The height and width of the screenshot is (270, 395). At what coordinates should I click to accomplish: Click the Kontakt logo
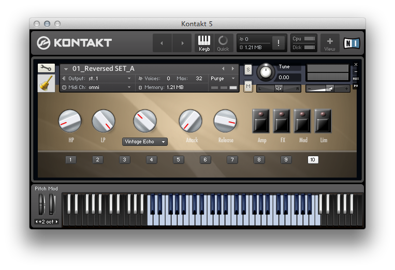click(x=75, y=43)
